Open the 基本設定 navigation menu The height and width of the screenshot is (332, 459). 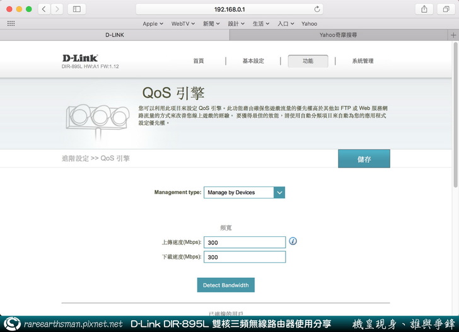point(253,61)
